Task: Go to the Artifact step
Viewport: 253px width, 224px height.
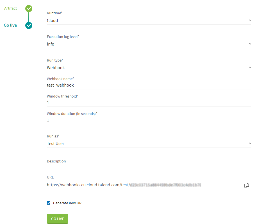Action: [x=11, y=8]
